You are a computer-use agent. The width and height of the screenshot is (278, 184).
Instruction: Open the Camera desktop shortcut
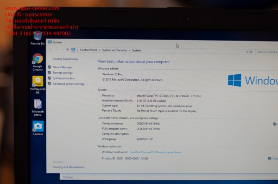tap(38, 128)
